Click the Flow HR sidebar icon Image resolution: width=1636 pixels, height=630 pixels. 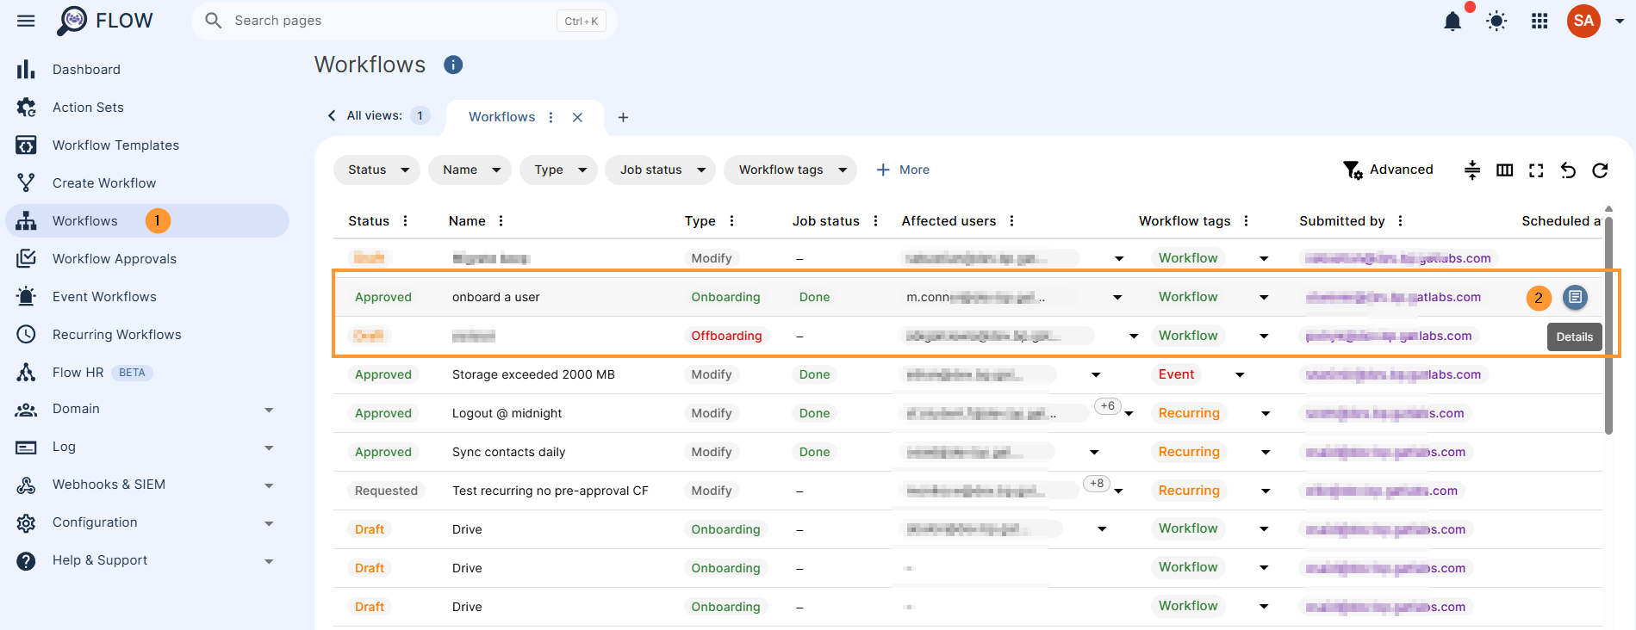point(26,373)
